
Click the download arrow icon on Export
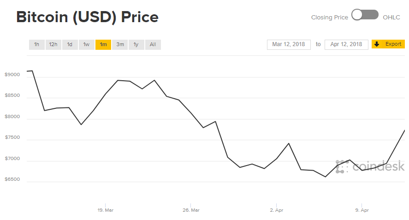click(377, 44)
